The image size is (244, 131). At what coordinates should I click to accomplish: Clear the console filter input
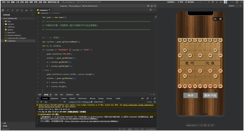(92, 102)
